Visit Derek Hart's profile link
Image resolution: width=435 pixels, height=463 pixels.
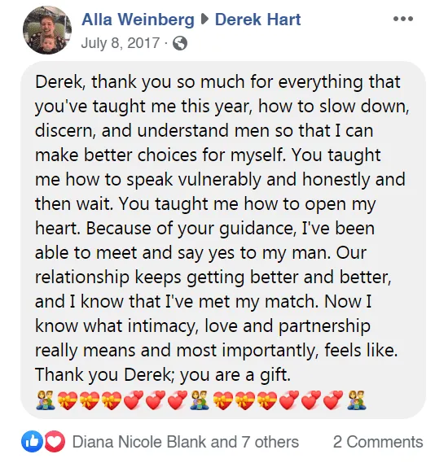[257, 20]
